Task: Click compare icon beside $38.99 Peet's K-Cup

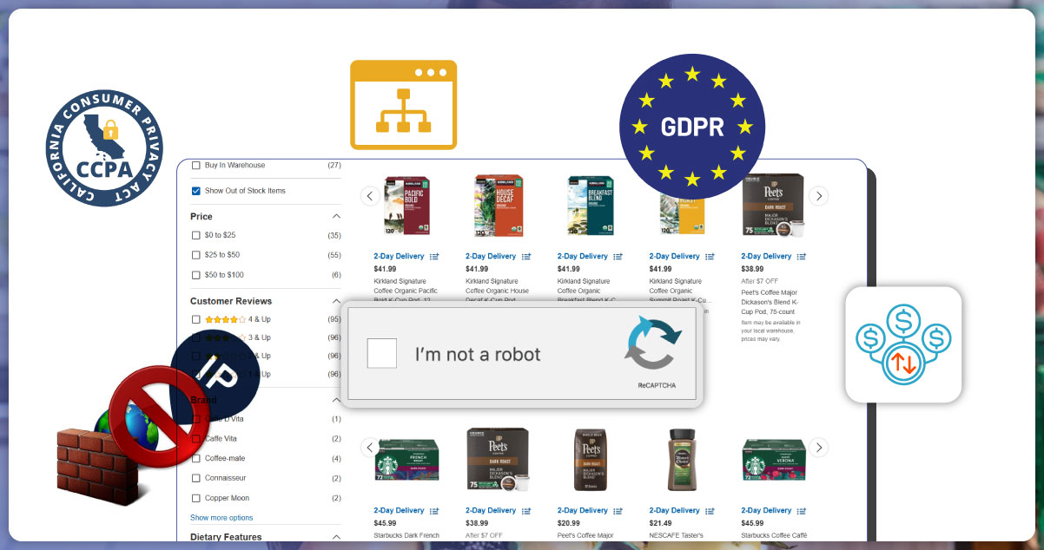Action: pyautogui.click(x=802, y=257)
